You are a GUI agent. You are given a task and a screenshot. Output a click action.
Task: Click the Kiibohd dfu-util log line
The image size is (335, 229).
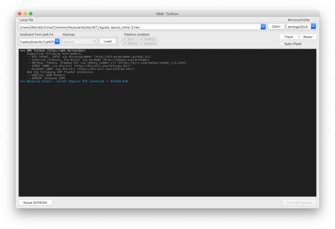click(x=81, y=69)
